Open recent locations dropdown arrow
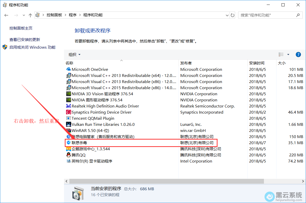306x203 pixels. pyautogui.click(x=24, y=15)
